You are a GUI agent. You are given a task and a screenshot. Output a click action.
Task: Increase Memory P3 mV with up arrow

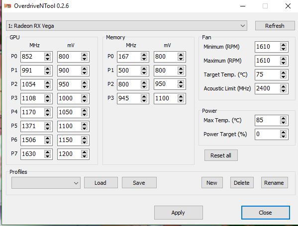pyautogui.click(x=181, y=96)
